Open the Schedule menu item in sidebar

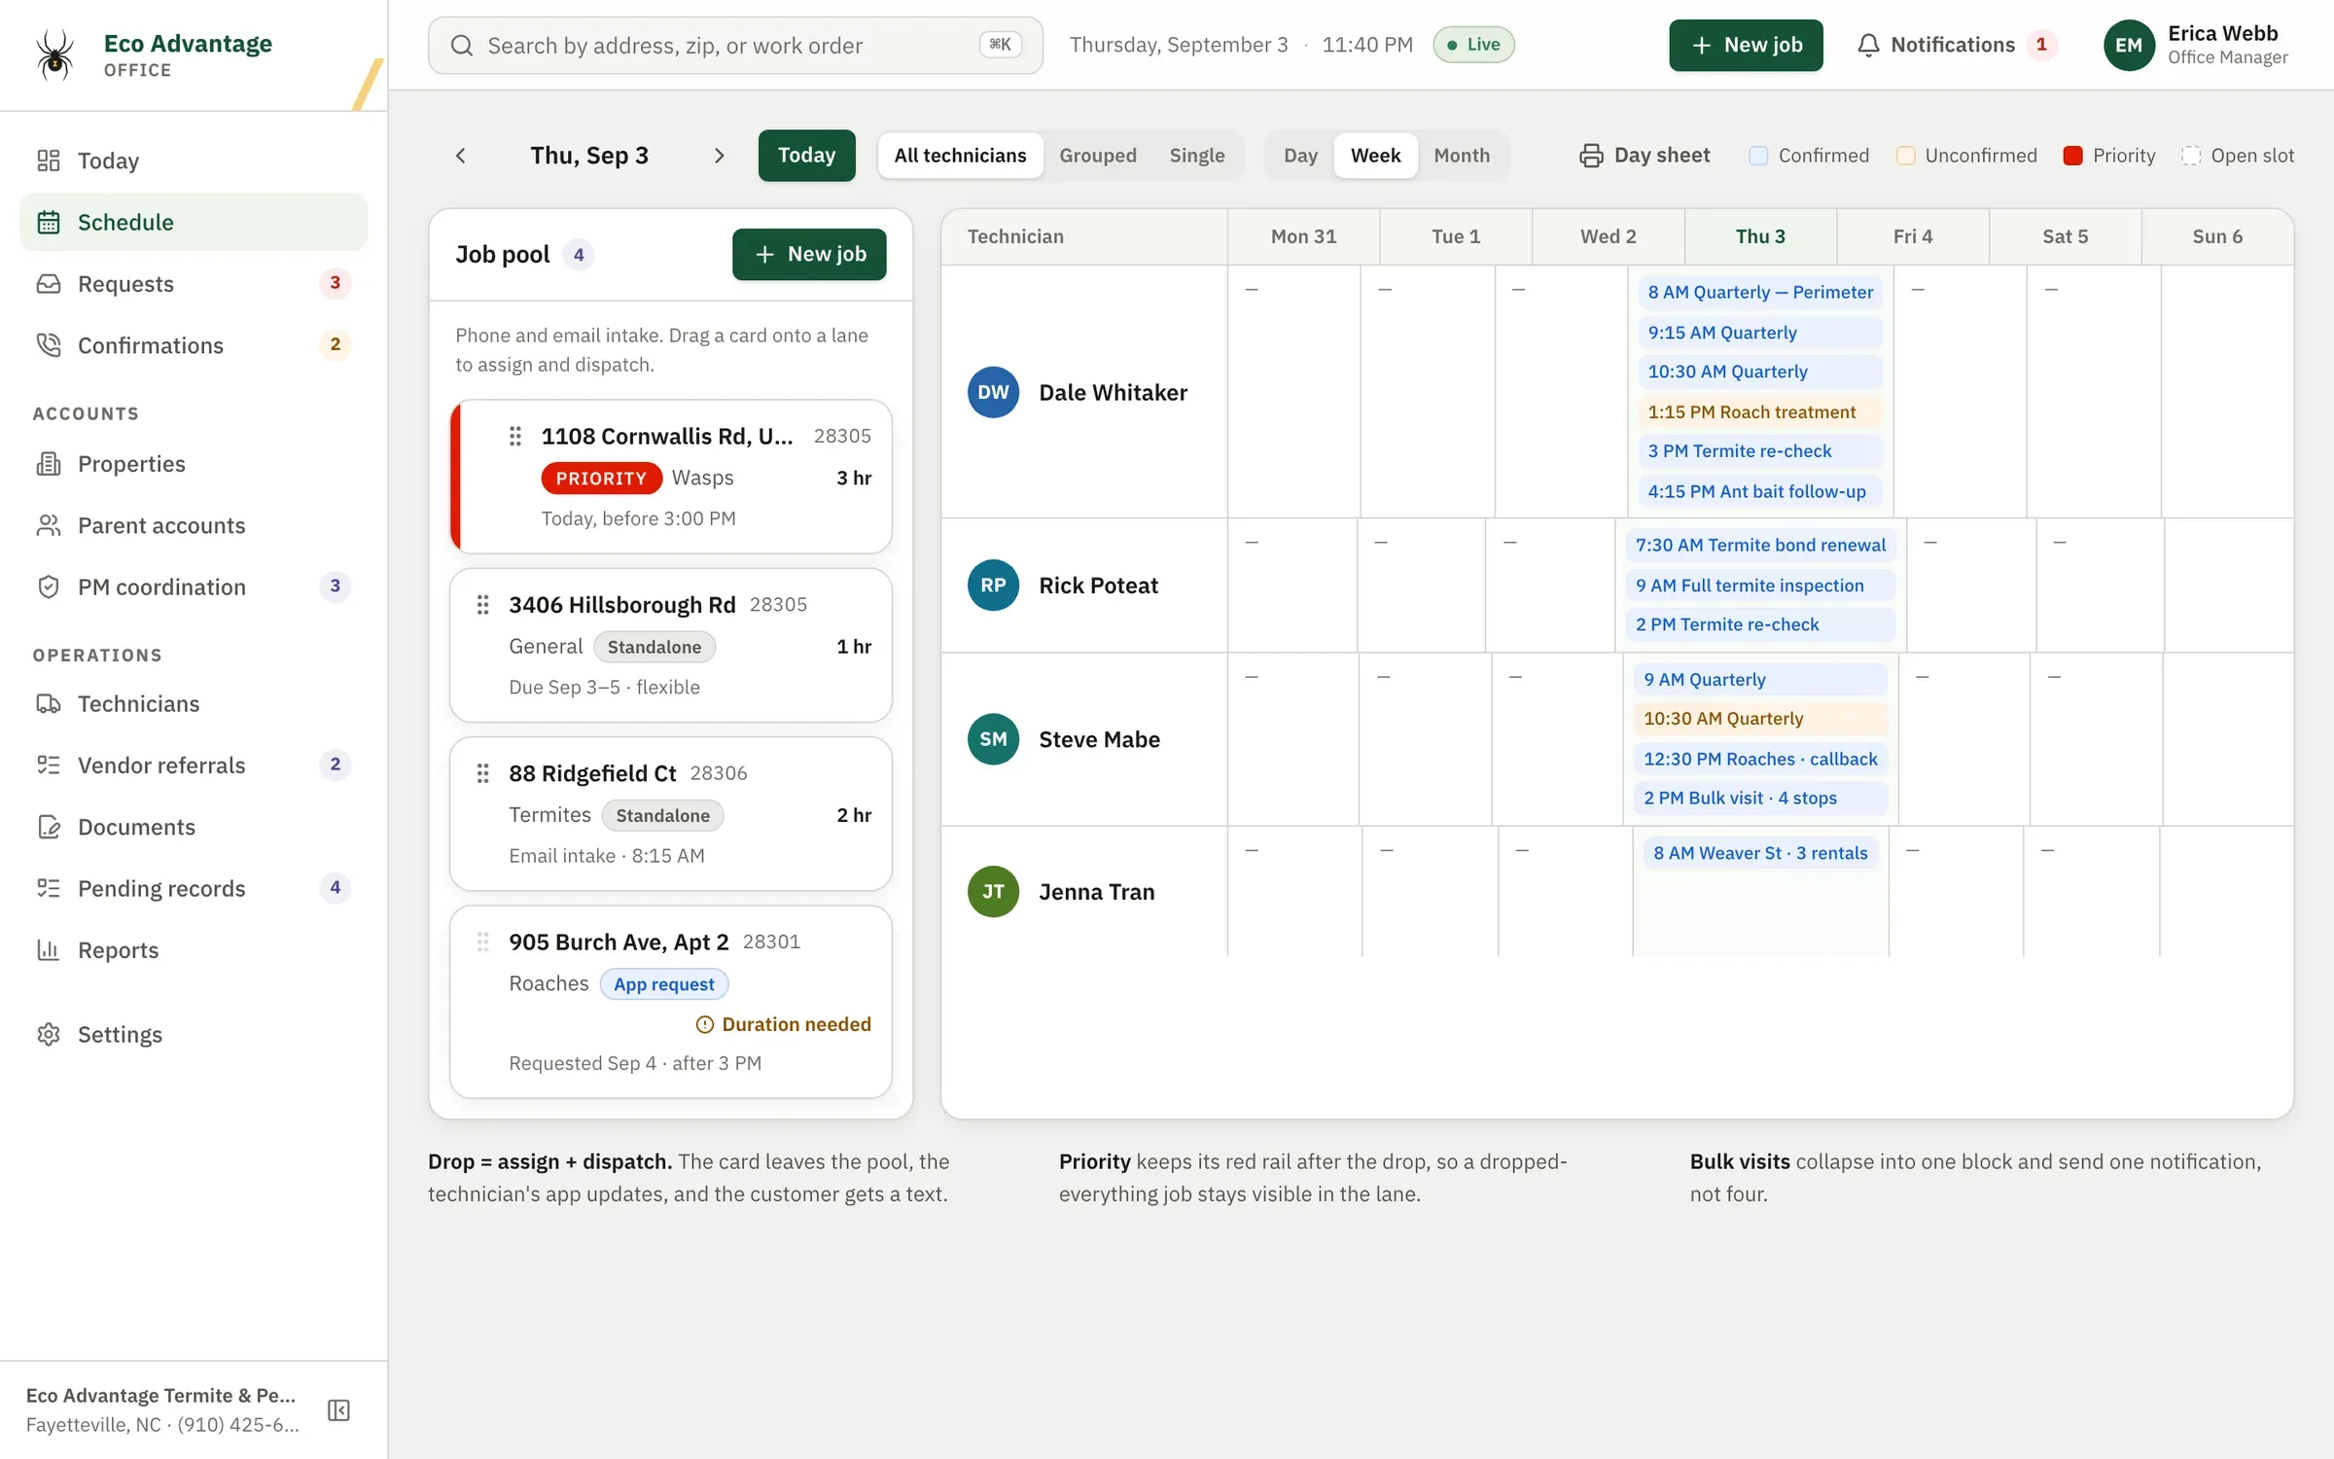click(x=194, y=222)
